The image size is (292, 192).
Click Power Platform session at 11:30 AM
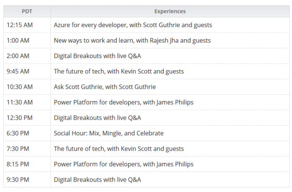click(x=123, y=102)
